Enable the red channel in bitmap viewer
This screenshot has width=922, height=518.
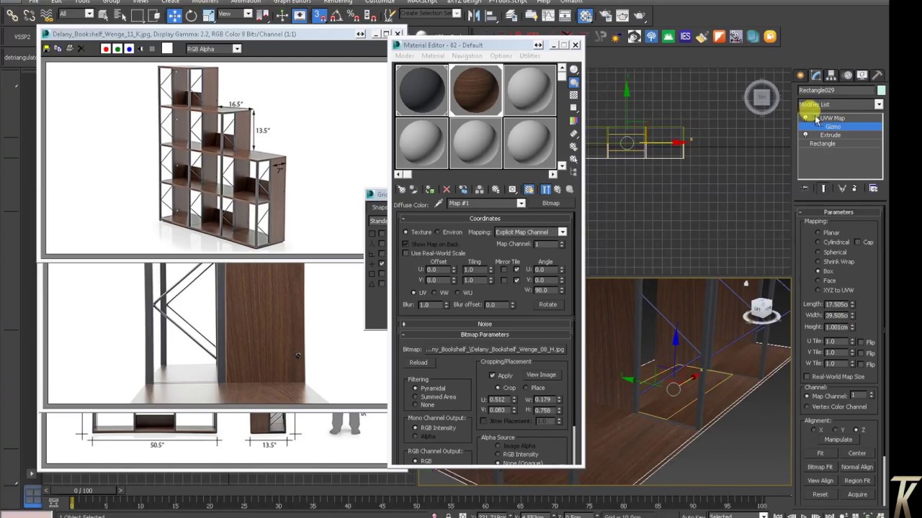coord(106,49)
